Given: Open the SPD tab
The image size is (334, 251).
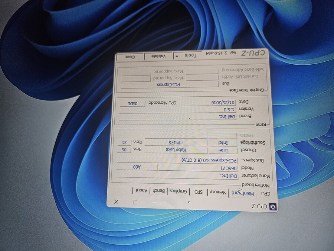Looking at the screenshot, I should click(x=198, y=192).
